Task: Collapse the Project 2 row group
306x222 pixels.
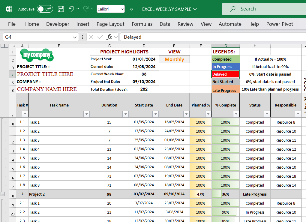Action: coord(2,194)
